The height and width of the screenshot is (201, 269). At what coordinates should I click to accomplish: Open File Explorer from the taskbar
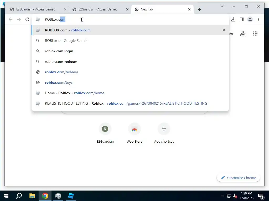tap(32, 196)
